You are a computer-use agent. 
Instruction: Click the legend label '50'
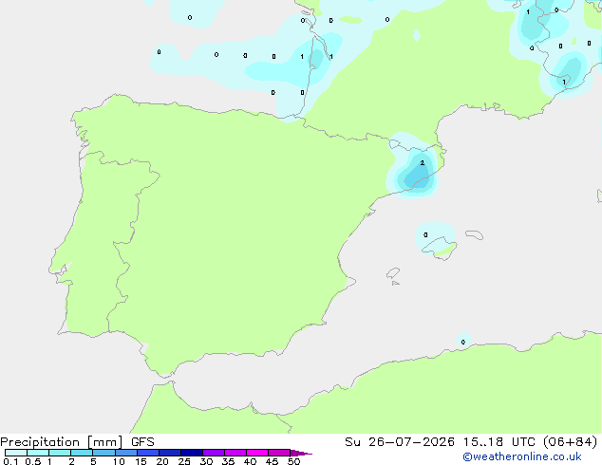click(x=293, y=461)
